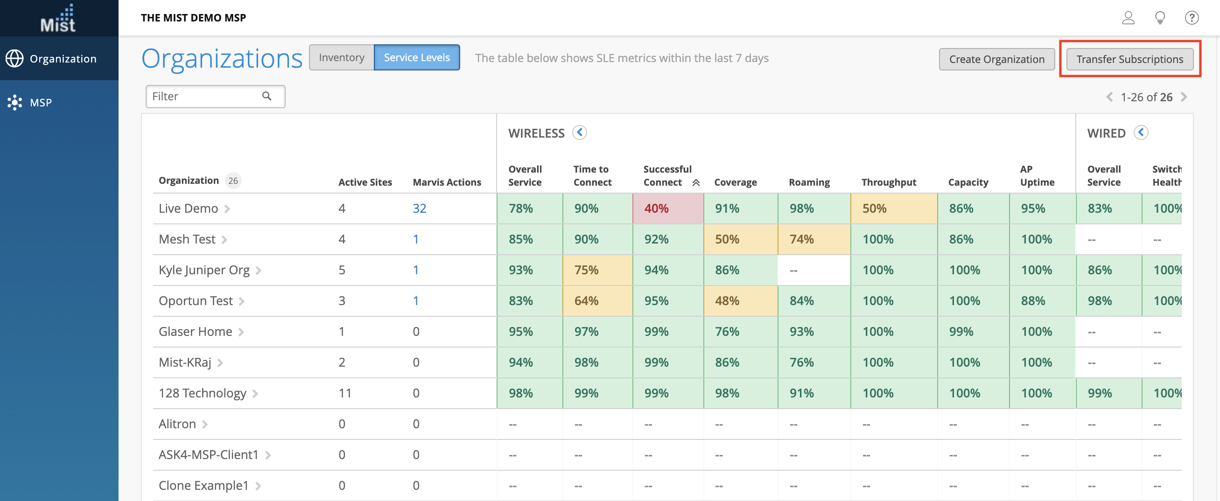Click the search magnifier in Filter box

[x=267, y=96]
